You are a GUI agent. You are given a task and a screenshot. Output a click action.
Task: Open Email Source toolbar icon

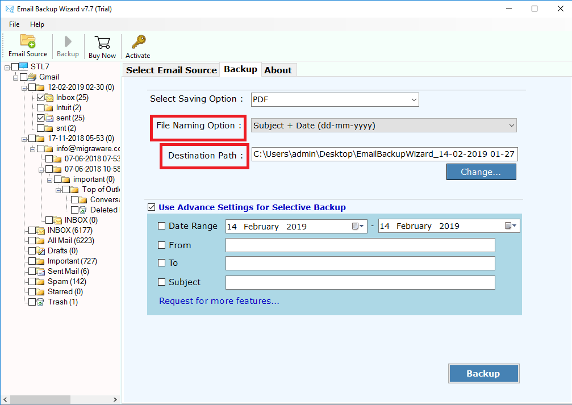point(28,41)
